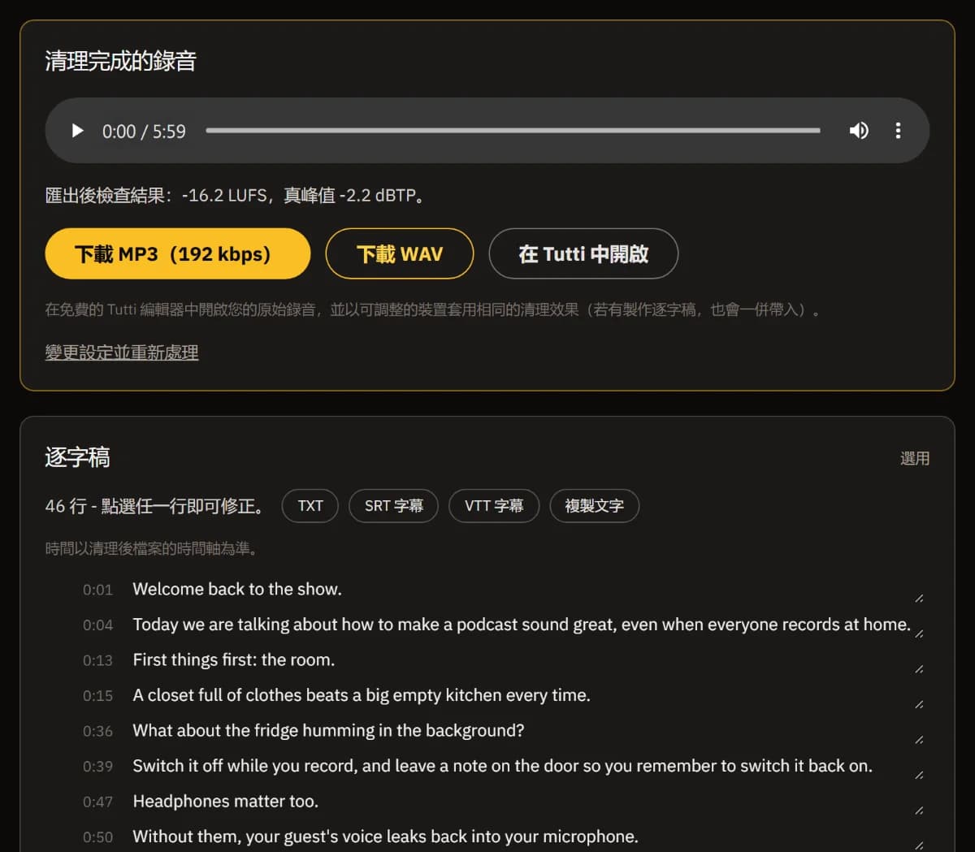The image size is (975, 852).
Task: Play the cleaned recording
Action: (x=78, y=131)
